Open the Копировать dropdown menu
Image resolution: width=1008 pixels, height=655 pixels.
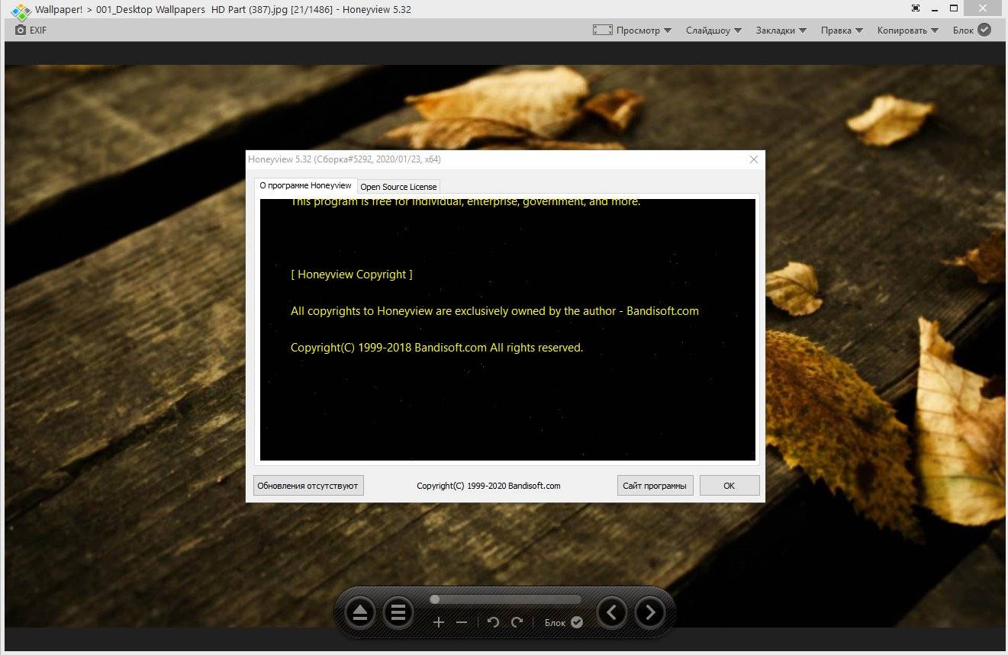908,31
